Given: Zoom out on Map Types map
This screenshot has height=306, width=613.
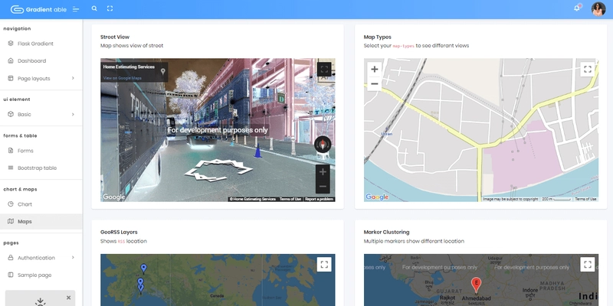Looking at the screenshot, I should tap(374, 84).
